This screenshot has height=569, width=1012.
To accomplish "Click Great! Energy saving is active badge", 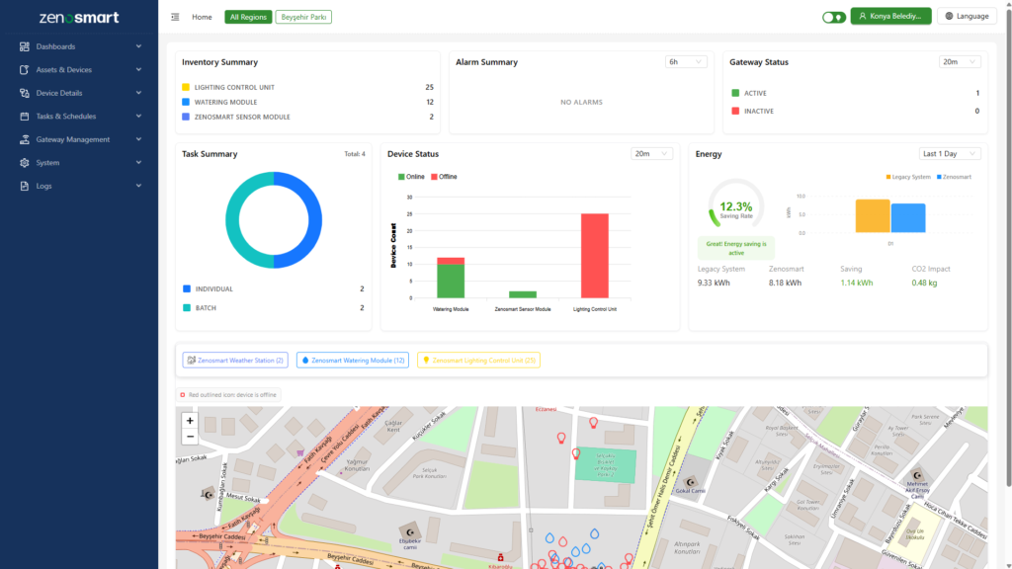I will point(735,248).
